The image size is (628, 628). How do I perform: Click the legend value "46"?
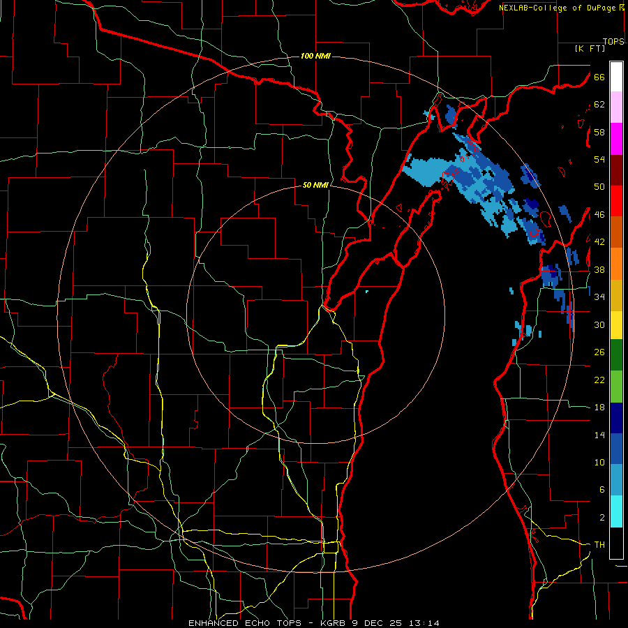[599, 215]
